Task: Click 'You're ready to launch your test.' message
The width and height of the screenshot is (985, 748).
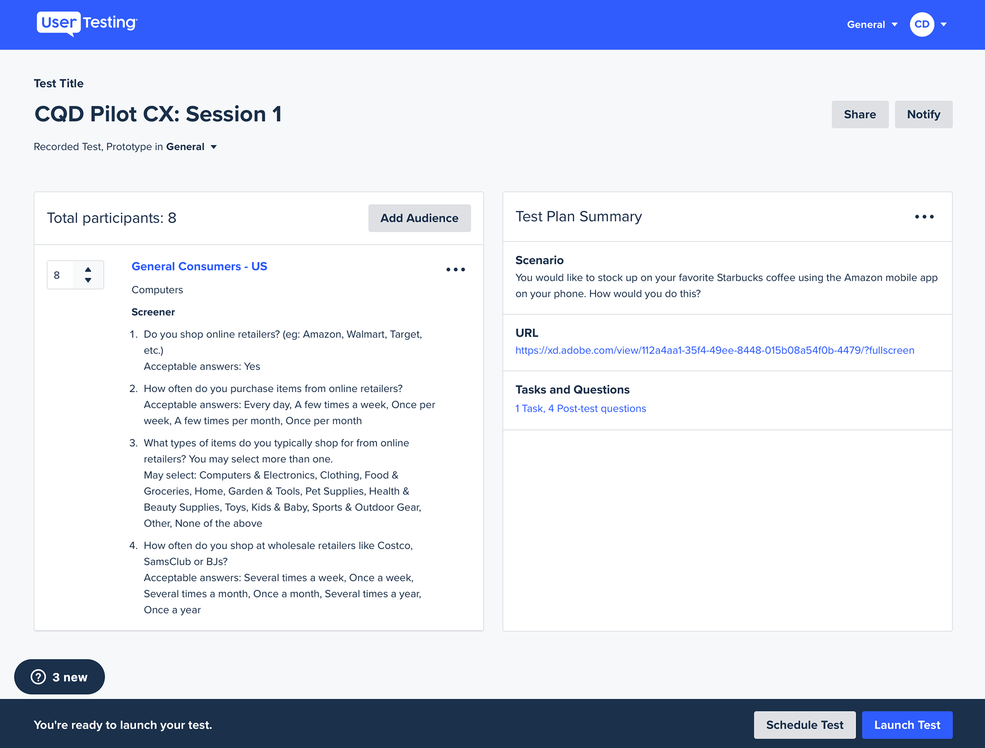Action: tap(123, 725)
